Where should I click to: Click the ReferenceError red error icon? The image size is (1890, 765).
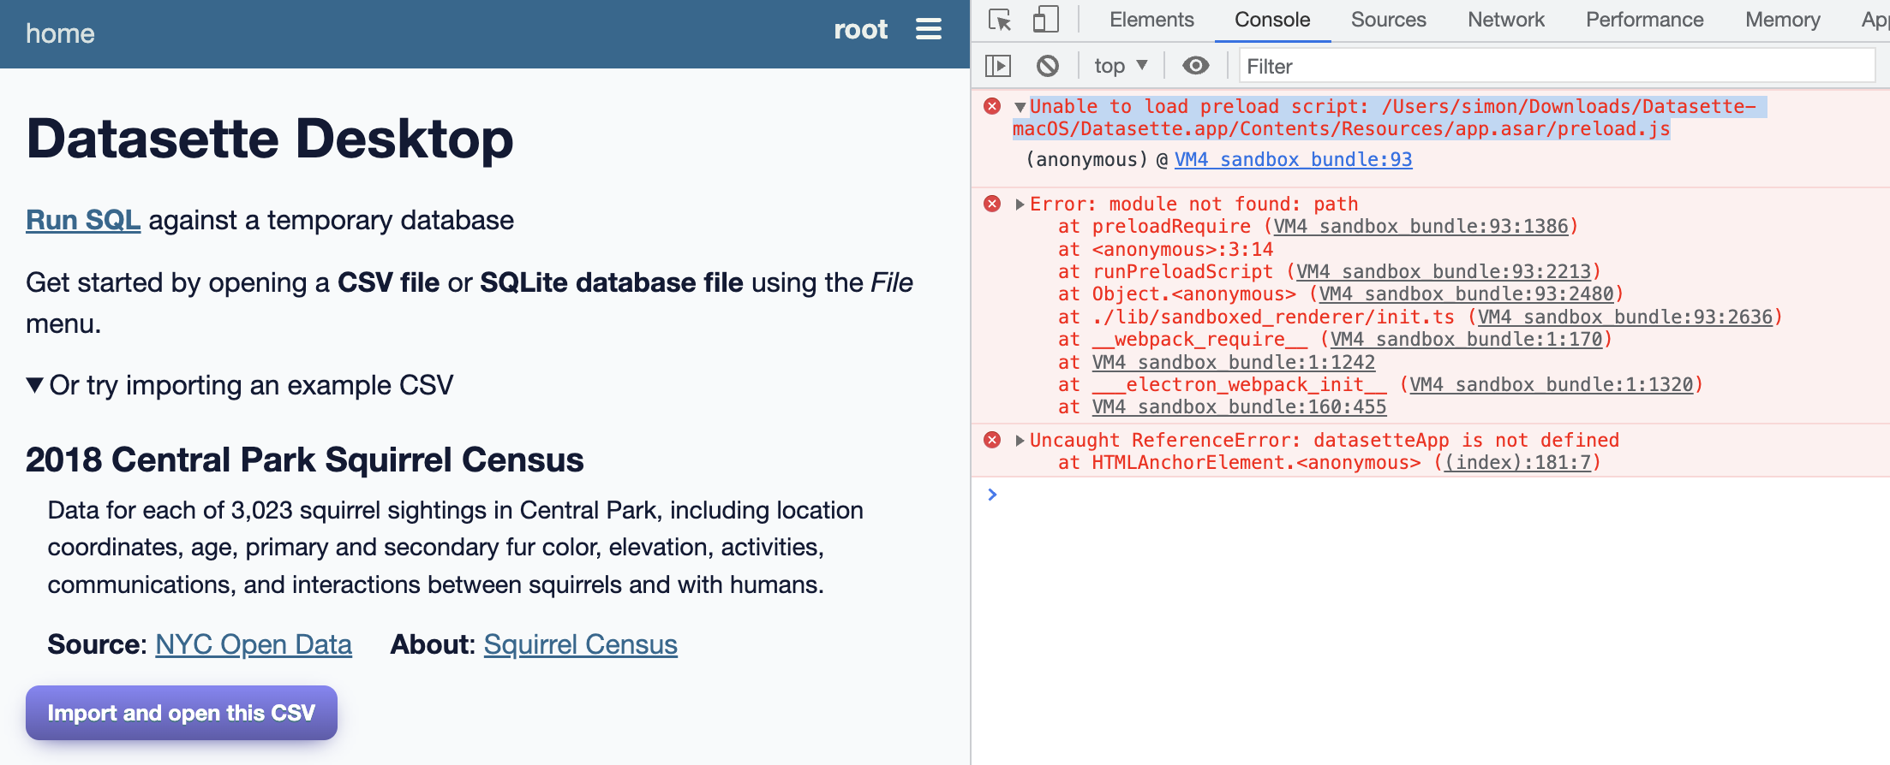[x=992, y=440]
